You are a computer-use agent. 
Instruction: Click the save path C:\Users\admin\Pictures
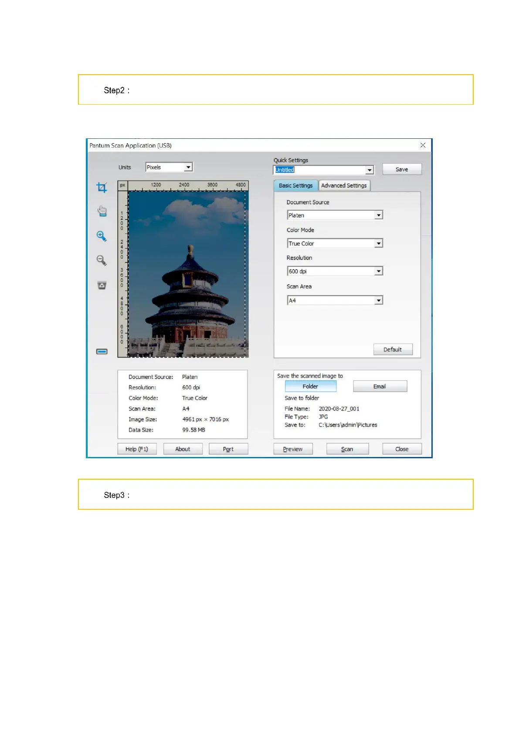coord(348,425)
